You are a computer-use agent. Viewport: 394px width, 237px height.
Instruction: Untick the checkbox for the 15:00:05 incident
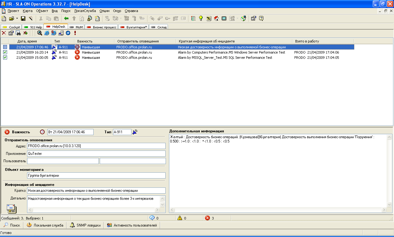point(5,58)
